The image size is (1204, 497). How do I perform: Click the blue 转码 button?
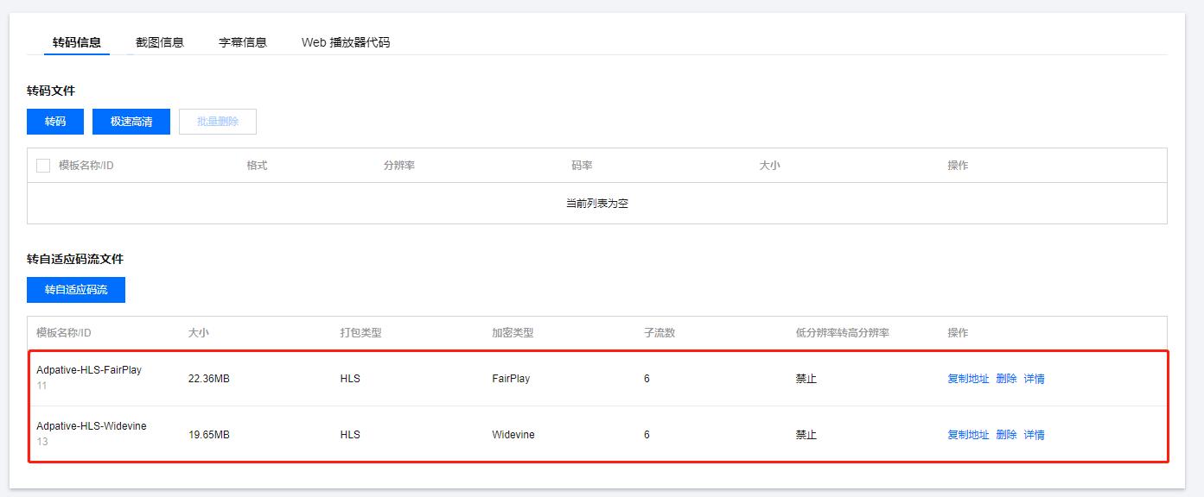click(55, 122)
